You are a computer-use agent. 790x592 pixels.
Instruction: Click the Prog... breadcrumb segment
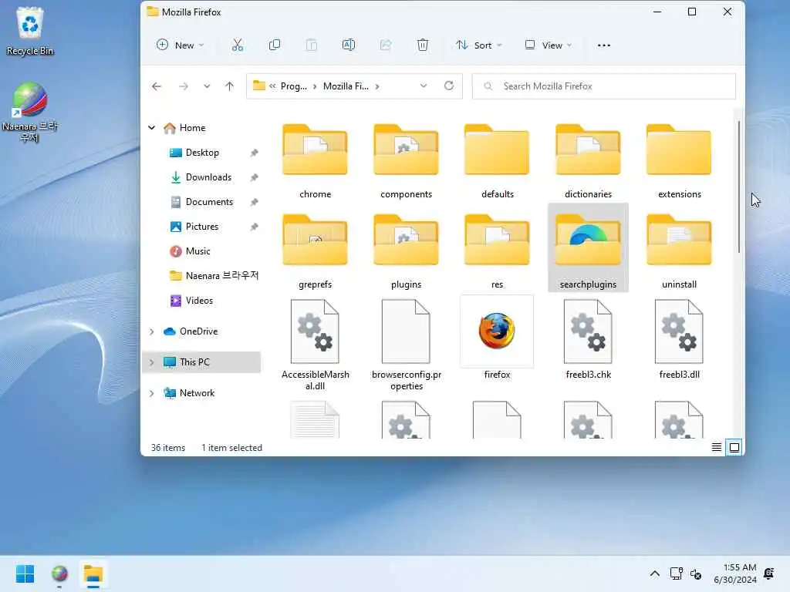click(x=293, y=86)
